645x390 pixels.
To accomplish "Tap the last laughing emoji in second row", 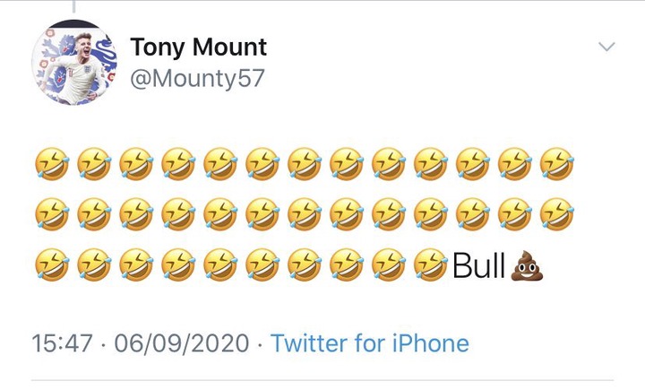I will tap(558, 215).
